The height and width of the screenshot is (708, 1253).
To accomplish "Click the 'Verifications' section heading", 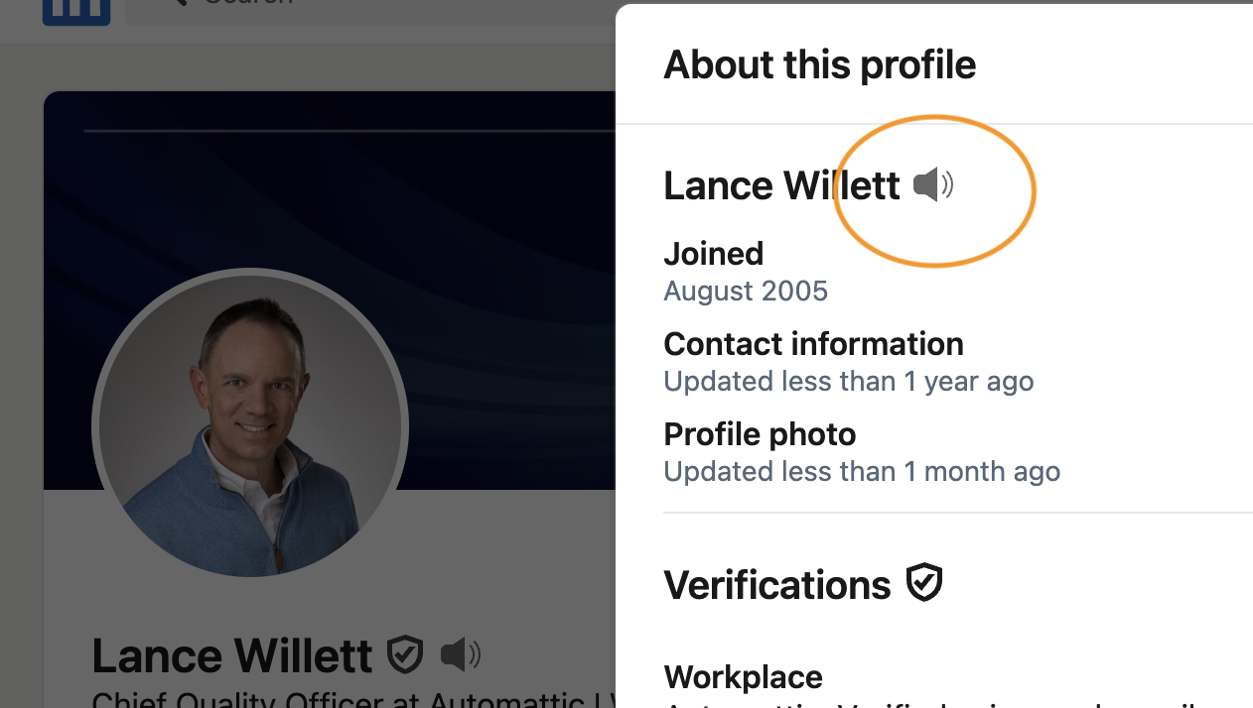I will (x=776, y=585).
